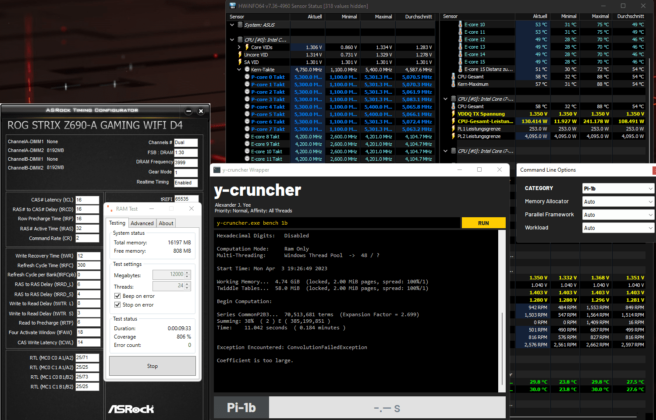Image resolution: width=656 pixels, height=420 pixels.
Task: Click the y-cruncher command line field
Action: (x=338, y=223)
